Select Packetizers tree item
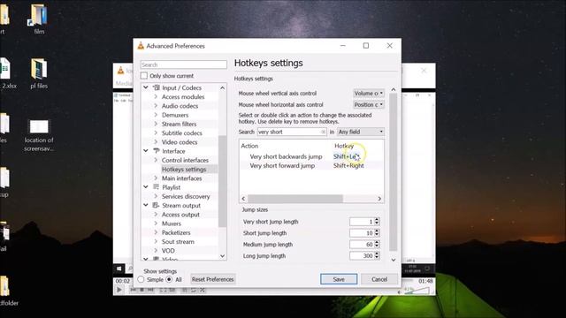566x318 pixels. 176,232
